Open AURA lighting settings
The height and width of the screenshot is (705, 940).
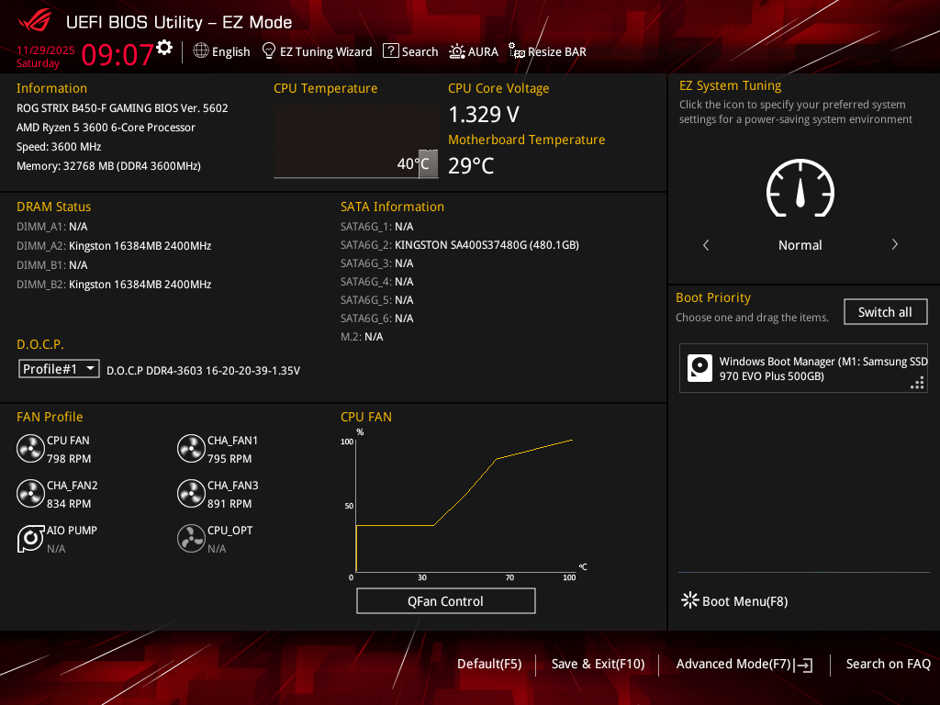[x=474, y=51]
